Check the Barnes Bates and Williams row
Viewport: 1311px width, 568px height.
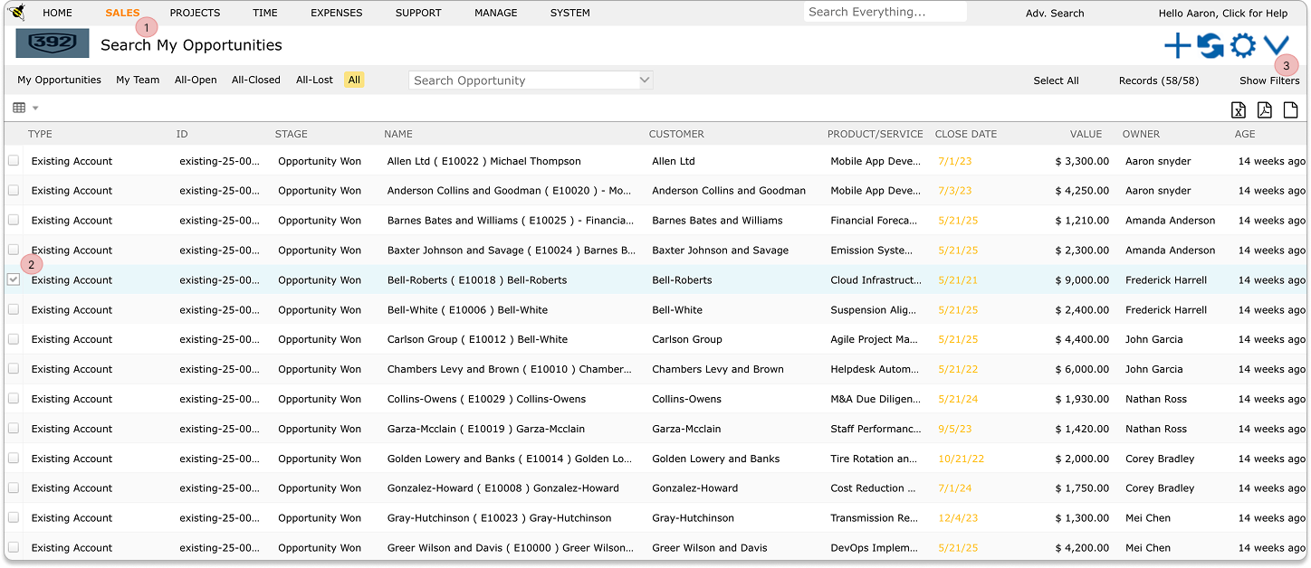(x=14, y=220)
